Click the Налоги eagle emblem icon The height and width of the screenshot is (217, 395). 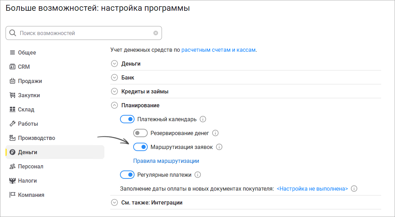point(12,181)
